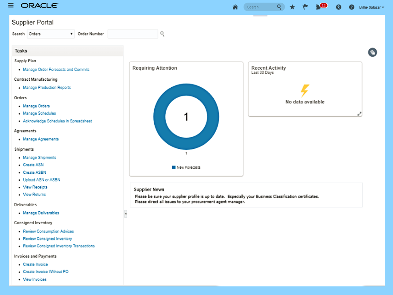This screenshot has height=295, width=393.
Task: Click the Consigned Inventory heading
Action: (x=33, y=223)
